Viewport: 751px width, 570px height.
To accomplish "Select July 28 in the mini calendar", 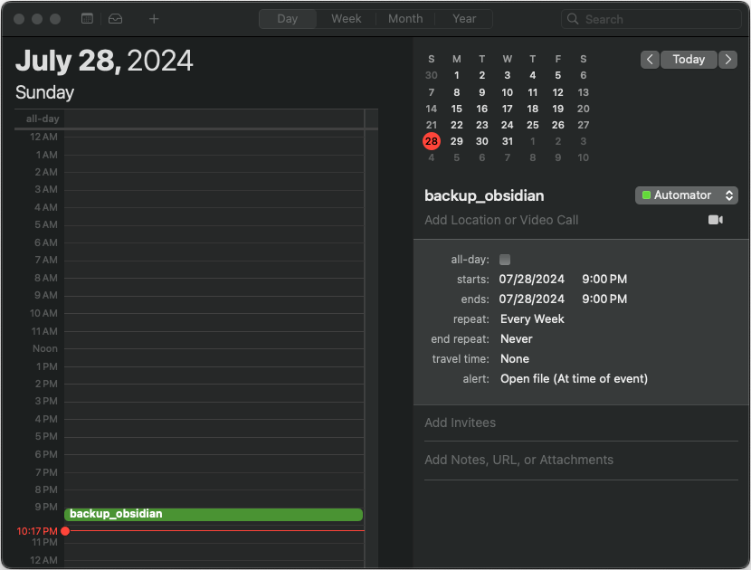I will (432, 141).
